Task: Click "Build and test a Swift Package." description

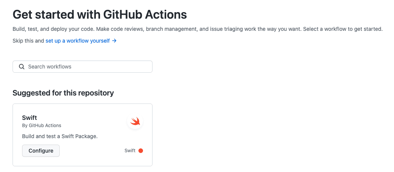Action: coord(60,136)
